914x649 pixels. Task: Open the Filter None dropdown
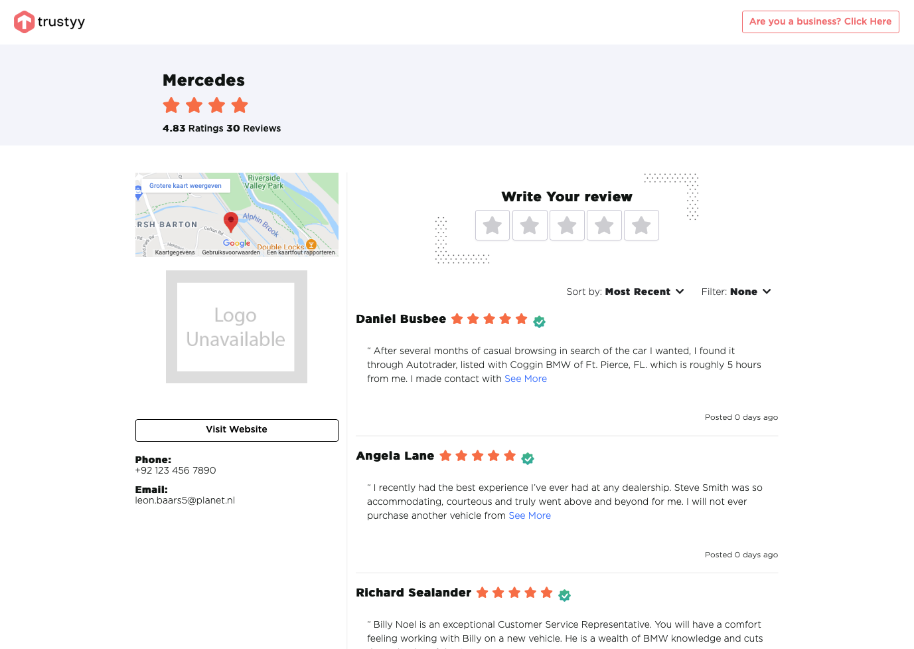[736, 292]
